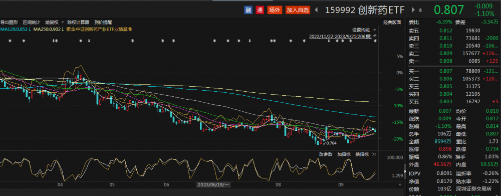501x196 pixels.
Task: Click the 卖五 0.812 order row
Action: click(454, 31)
